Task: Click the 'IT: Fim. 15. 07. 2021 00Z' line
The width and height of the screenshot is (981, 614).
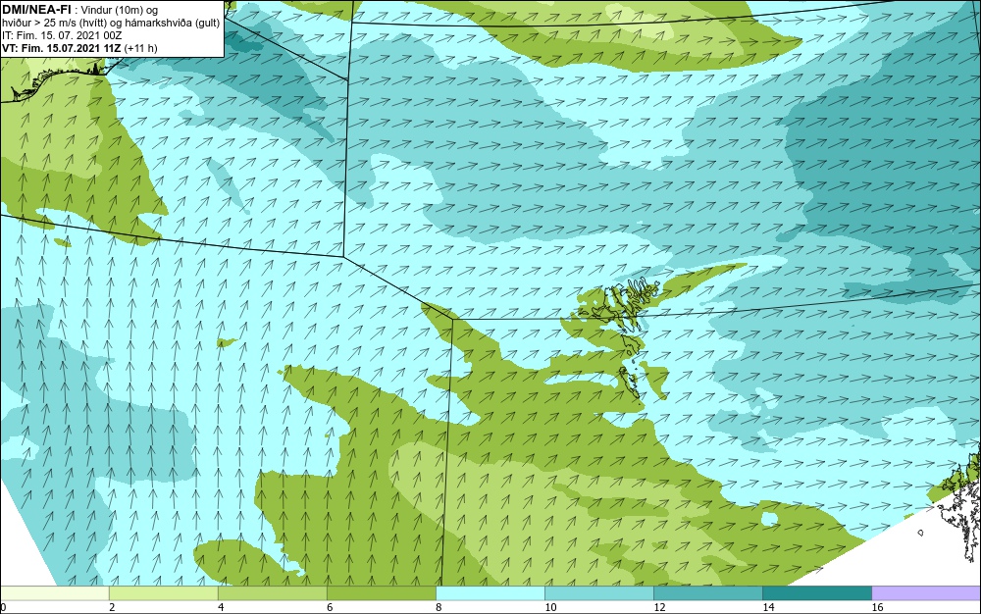Action: click(x=62, y=35)
